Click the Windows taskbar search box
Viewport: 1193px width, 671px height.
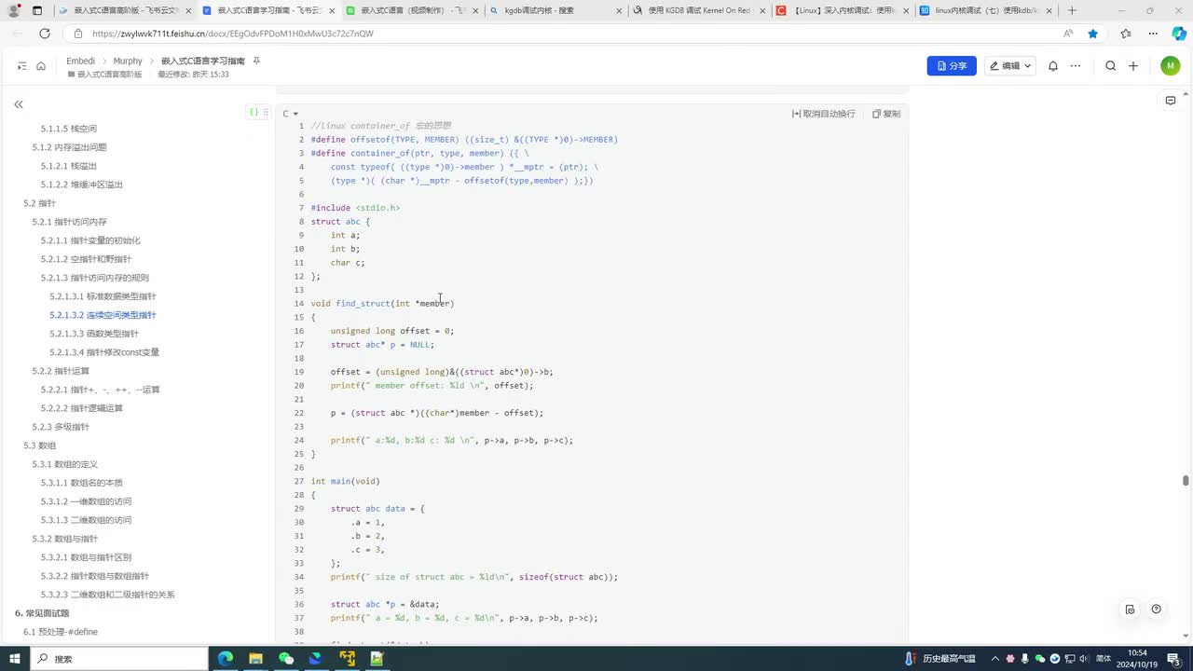119,658
